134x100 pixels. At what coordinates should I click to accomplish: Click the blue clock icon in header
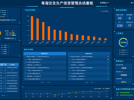[131, 3]
